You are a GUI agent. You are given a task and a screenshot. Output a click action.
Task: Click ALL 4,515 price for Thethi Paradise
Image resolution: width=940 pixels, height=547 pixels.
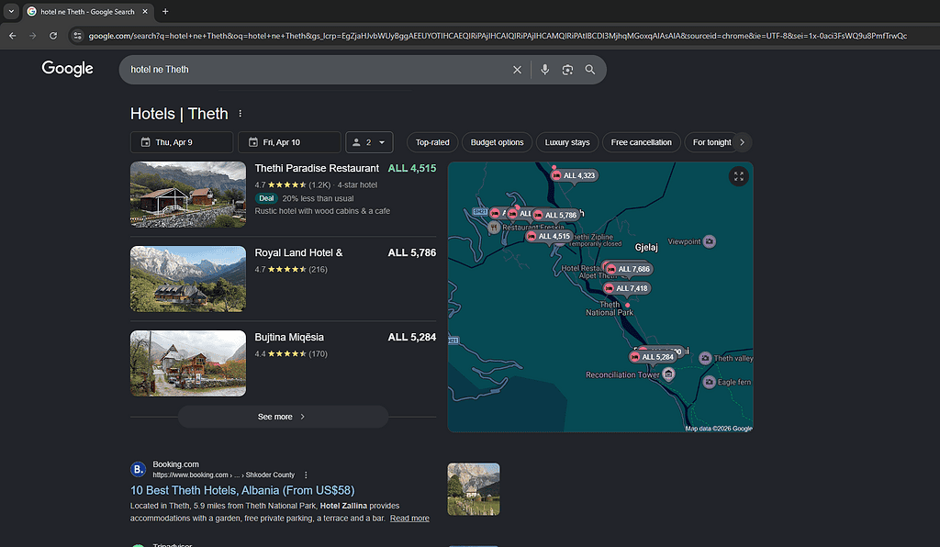(412, 168)
